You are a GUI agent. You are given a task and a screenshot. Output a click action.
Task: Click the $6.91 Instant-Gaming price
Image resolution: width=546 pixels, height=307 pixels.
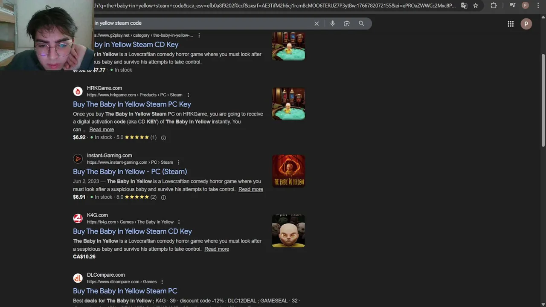click(x=79, y=197)
